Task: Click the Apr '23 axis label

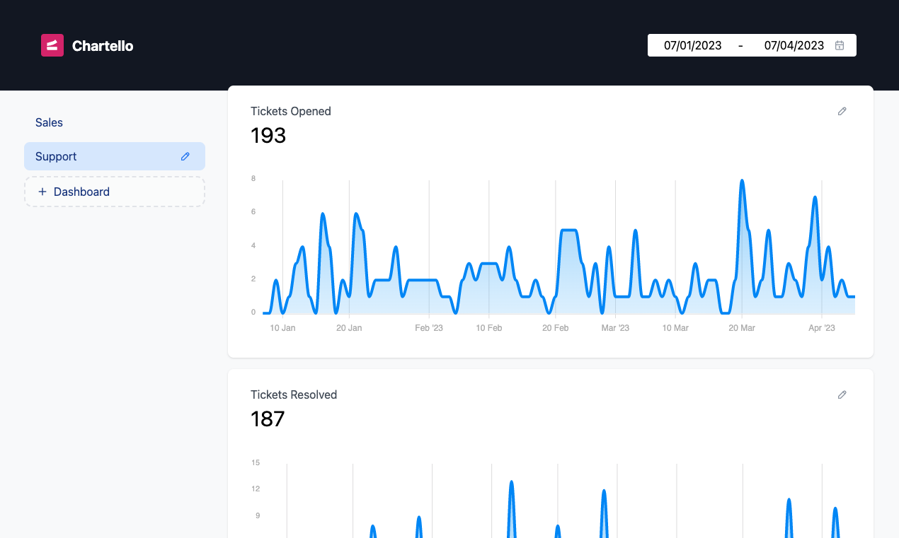Action: 822,328
